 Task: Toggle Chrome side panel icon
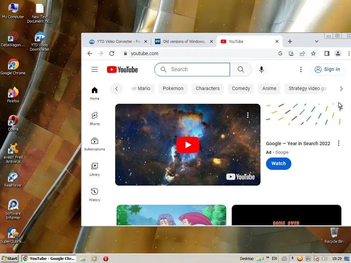[x=327, y=53]
